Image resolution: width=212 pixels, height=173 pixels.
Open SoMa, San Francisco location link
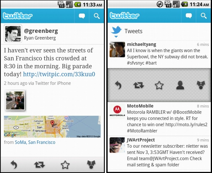coord(35,142)
